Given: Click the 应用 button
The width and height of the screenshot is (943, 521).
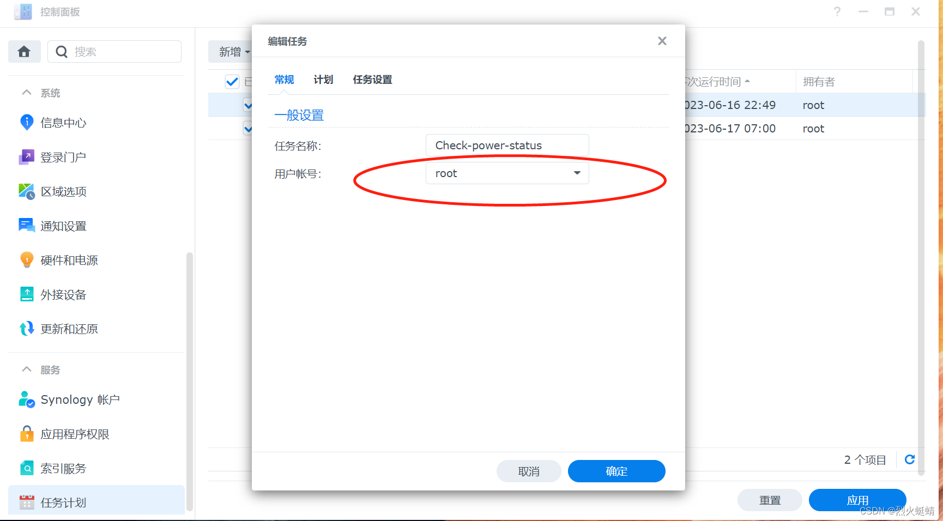Looking at the screenshot, I should (x=857, y=500).
